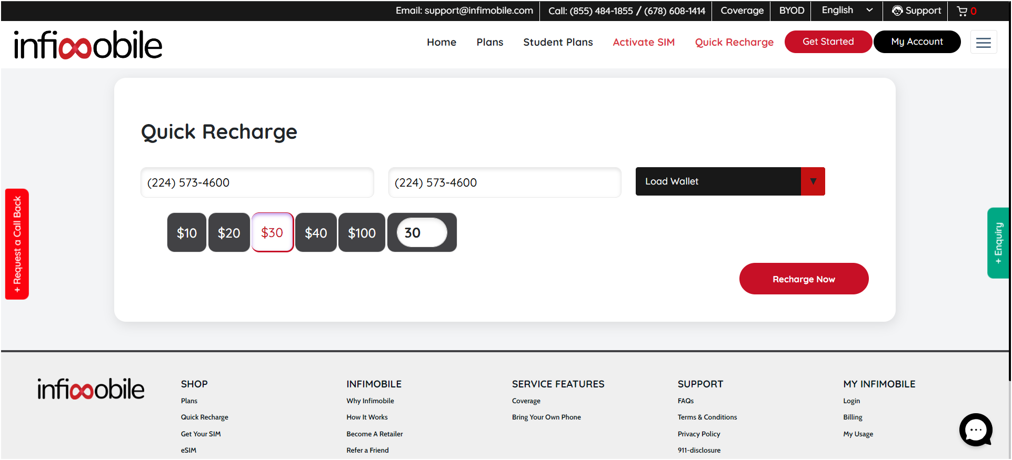
Task: Select the $20 recharge amount
Action: tap(229, 232)
